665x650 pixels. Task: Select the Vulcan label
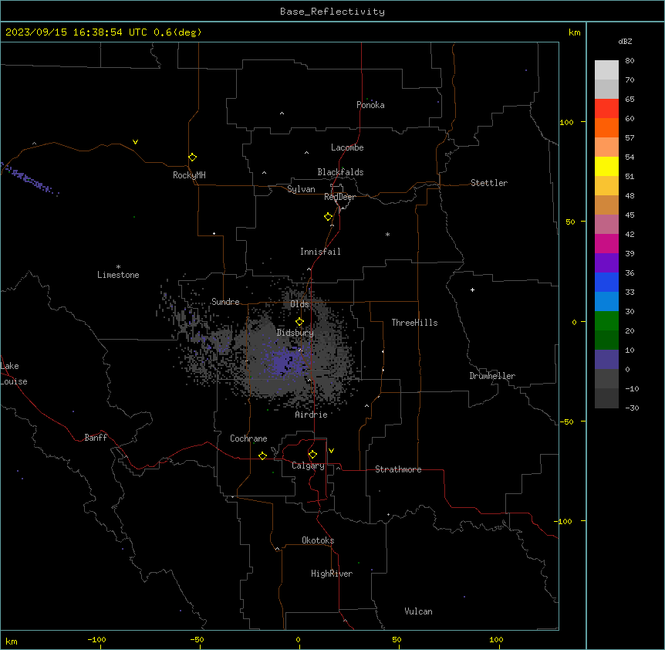[x=418, y=611]
